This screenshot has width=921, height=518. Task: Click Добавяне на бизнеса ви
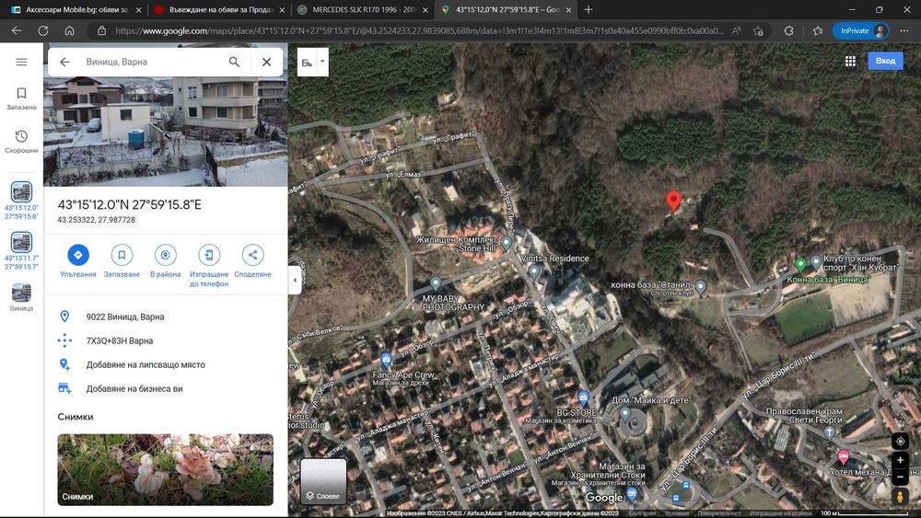coord(166,389)
